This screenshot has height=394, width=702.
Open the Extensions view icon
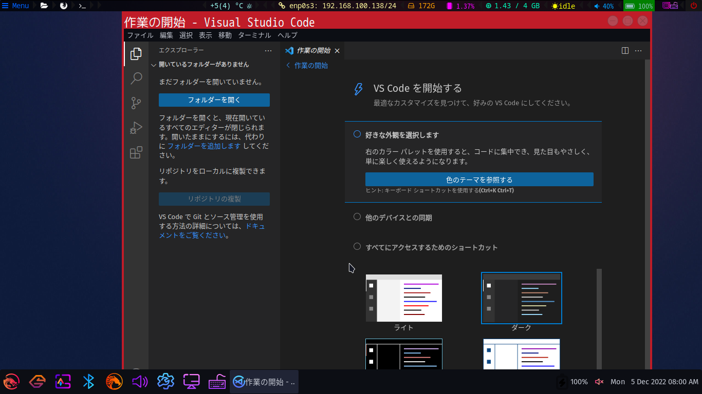136,152
